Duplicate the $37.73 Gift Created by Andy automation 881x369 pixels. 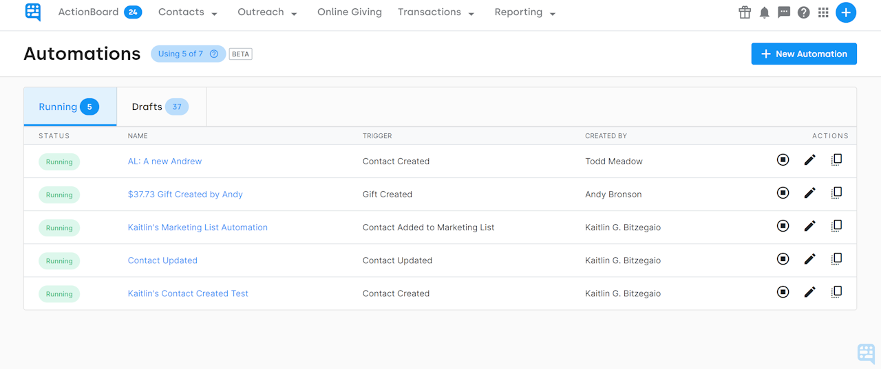pyautogui.click(x=836, y=193)
